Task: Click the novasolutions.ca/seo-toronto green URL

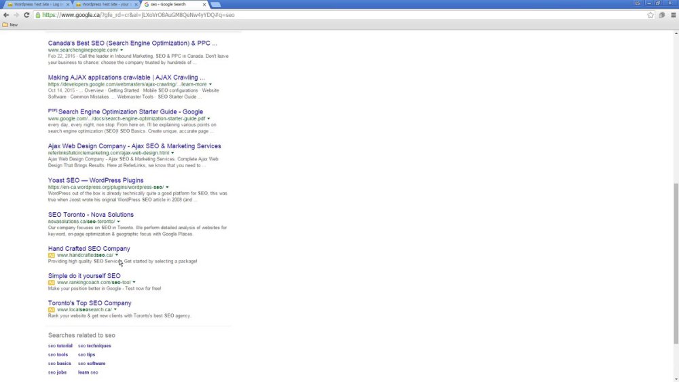Action: click(81, 222)
